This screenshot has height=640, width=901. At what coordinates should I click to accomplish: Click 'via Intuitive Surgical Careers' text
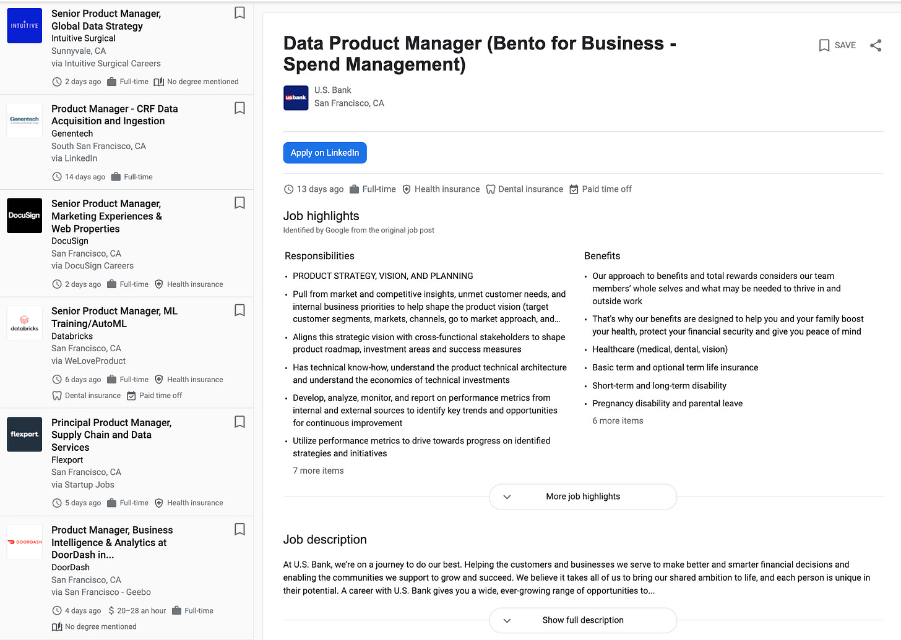coord(106,64)
